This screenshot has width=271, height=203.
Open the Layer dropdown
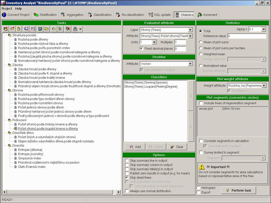pos(190,30)
